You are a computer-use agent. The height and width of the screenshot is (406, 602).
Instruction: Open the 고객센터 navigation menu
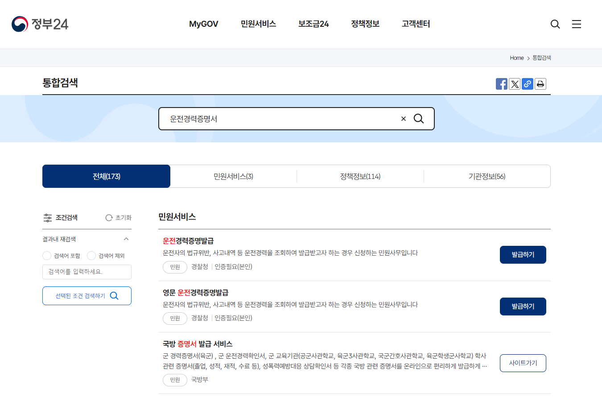(x=415, y=24)
